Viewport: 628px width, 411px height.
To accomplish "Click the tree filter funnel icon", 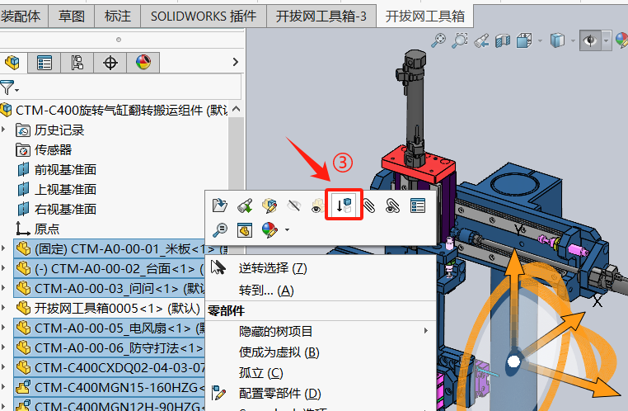I will tap(7, 87).
